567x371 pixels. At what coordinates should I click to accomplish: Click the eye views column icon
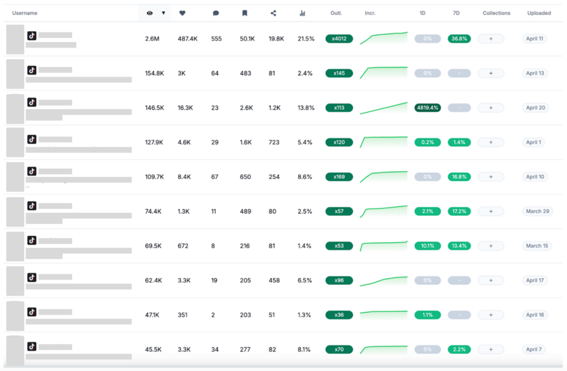(x=150, y=13)
